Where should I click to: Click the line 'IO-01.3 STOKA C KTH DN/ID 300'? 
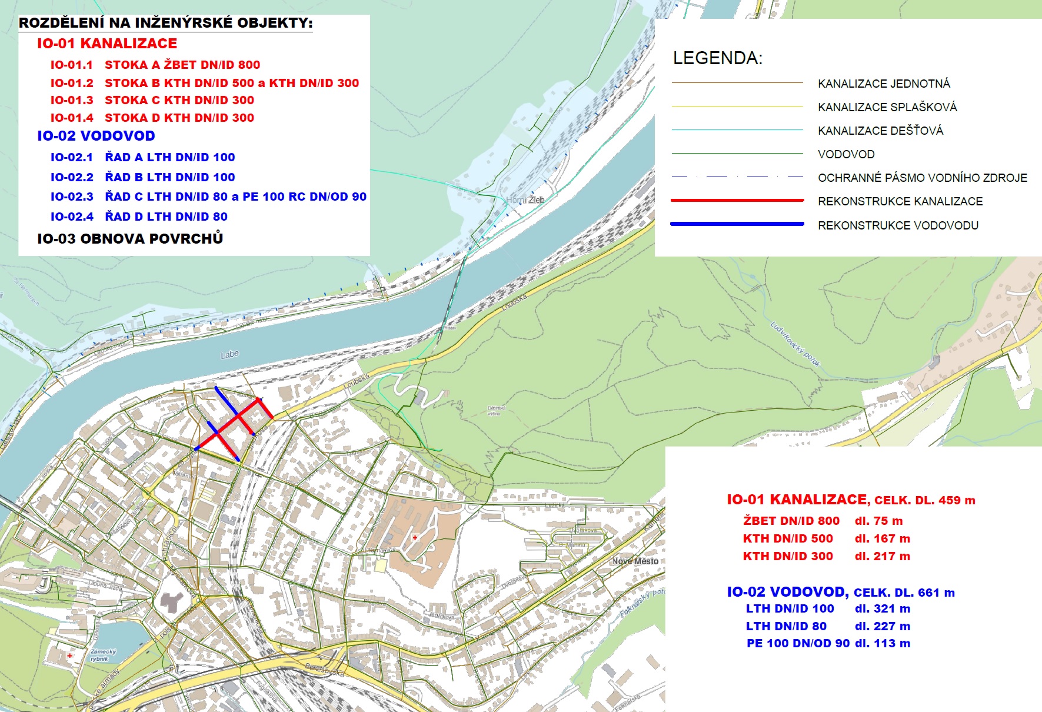[x=152, y=100]
